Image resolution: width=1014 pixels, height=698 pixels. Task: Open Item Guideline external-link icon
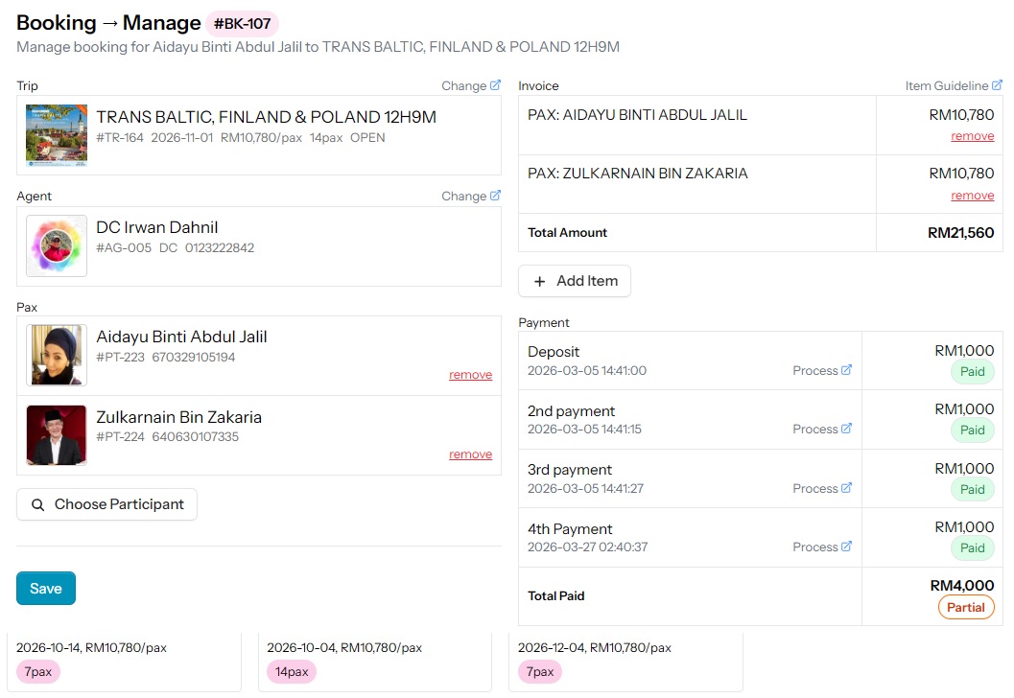click(998, 85)
